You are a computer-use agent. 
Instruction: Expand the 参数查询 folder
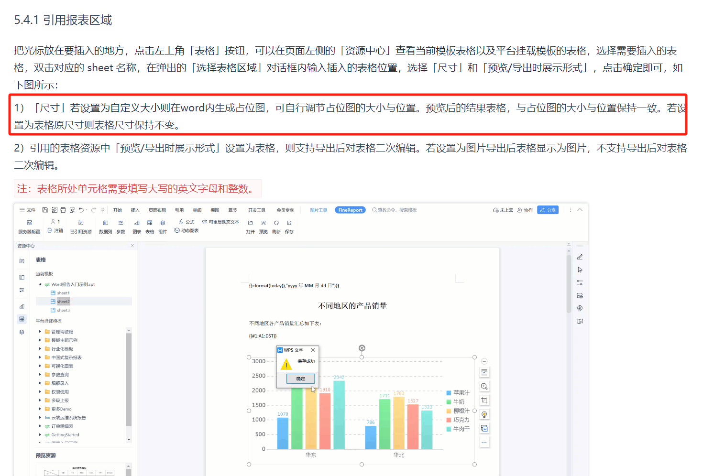(x=40, y=375)
